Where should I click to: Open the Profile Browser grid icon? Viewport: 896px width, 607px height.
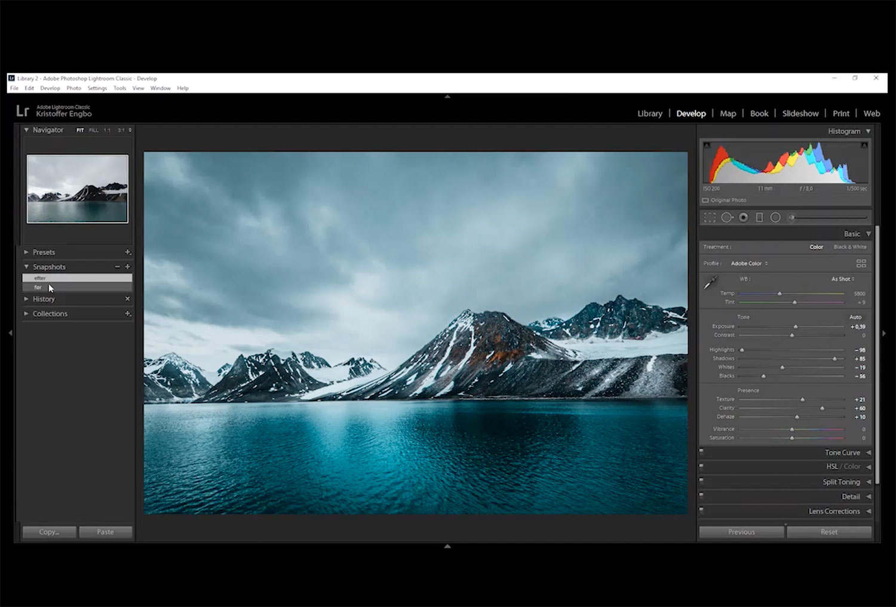(x=861, y=263)
